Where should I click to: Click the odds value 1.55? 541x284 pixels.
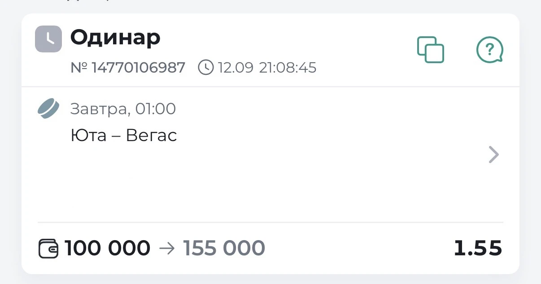[x=478, y=249]
